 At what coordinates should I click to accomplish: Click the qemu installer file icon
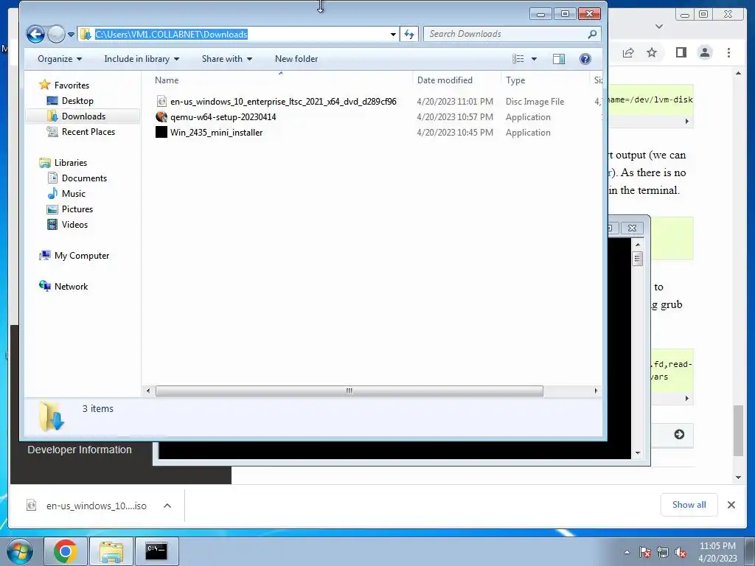click(161, 117)
